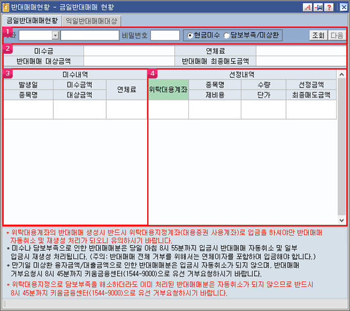Click the 선정내역 section header
350x311 pixels.
coord(242,75)
